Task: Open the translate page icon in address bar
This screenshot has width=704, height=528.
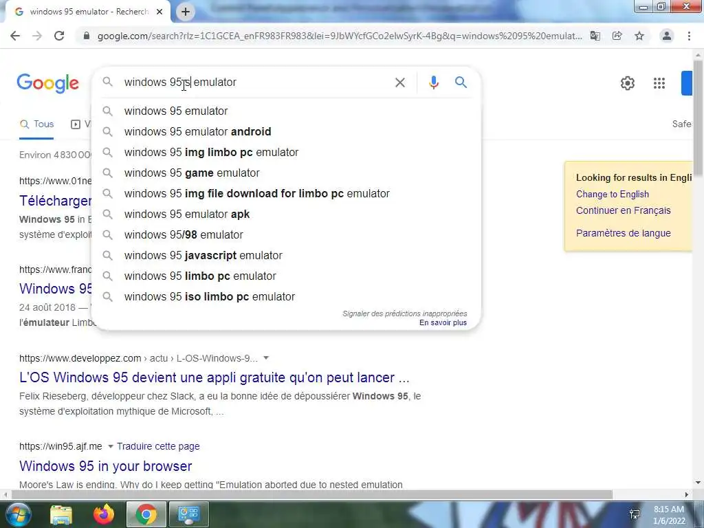Action: tap(595, 36)
